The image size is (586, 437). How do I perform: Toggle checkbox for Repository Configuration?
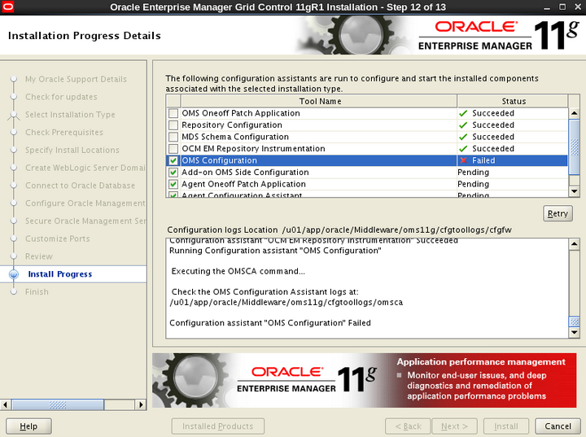(173, 125)
